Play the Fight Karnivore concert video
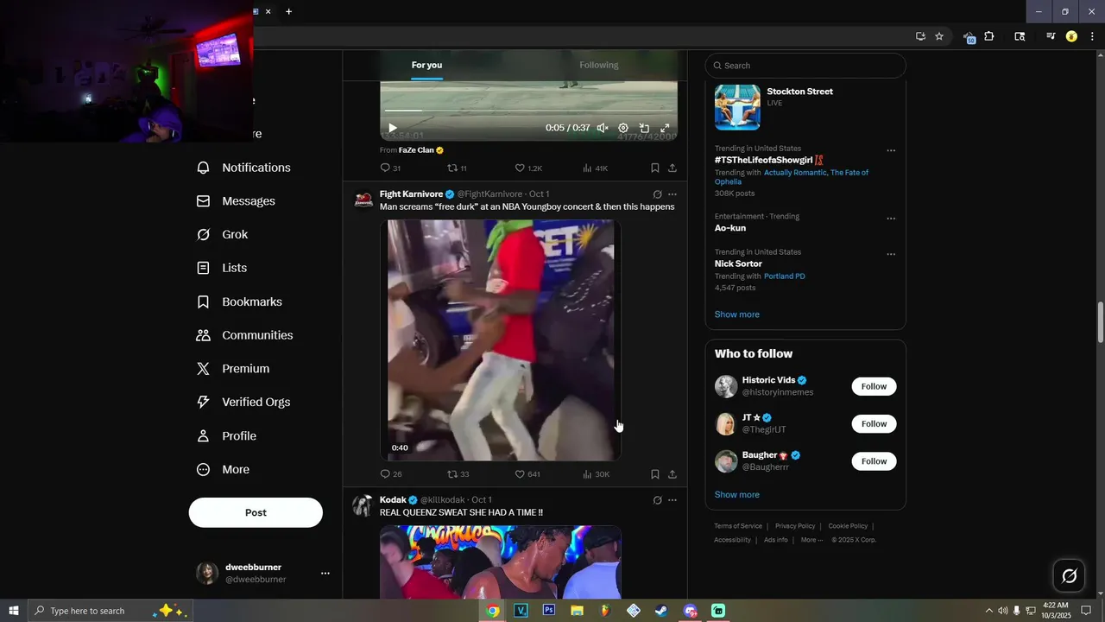Screen dimensions: 1105x622 click(501, 340)
